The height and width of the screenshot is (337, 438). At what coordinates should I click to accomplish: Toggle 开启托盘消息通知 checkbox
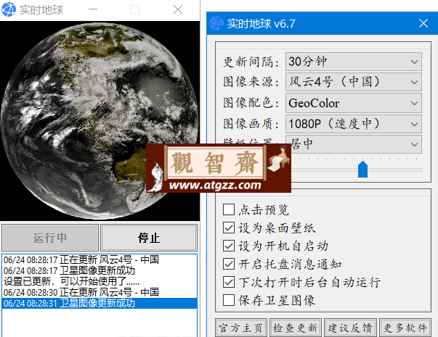(x=229, y=264)
